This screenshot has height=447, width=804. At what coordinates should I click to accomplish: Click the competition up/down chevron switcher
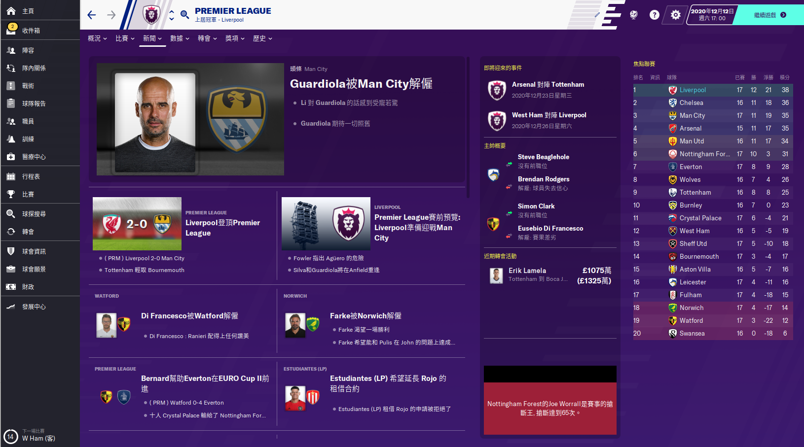(172, 15)
